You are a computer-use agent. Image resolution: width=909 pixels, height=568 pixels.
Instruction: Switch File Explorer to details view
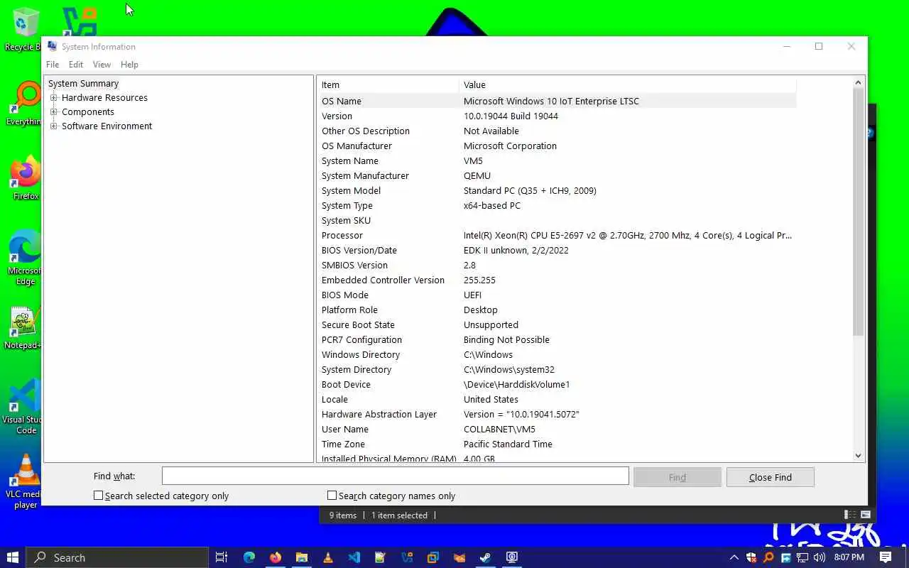(x=849, y=515)
